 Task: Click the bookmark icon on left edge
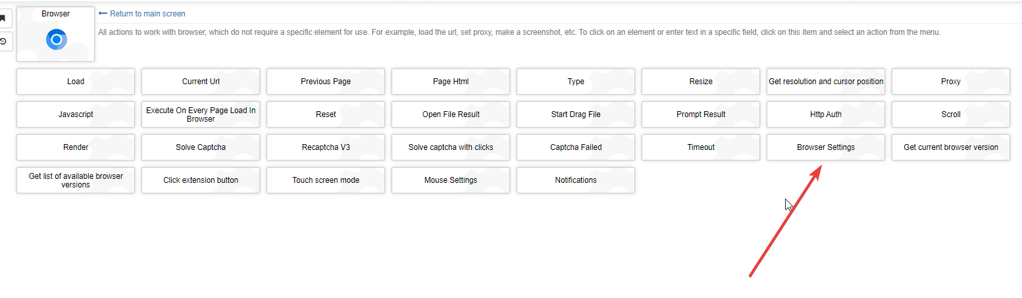pos(3,18)
